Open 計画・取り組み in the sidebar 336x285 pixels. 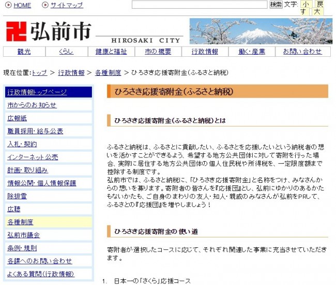[x=49, y=170]
